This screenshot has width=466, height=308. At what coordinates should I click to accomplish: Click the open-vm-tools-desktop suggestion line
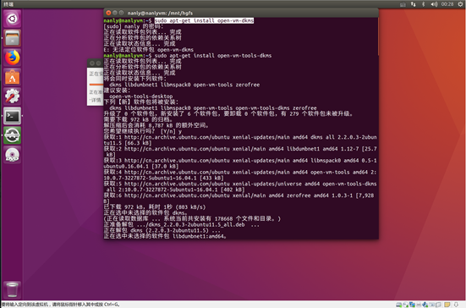pyautogui.click(x=141, y=96)
